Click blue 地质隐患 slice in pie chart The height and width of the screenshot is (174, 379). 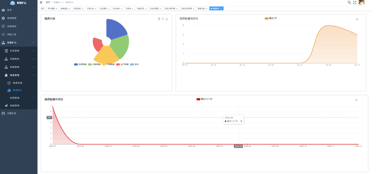click(116, 28)
